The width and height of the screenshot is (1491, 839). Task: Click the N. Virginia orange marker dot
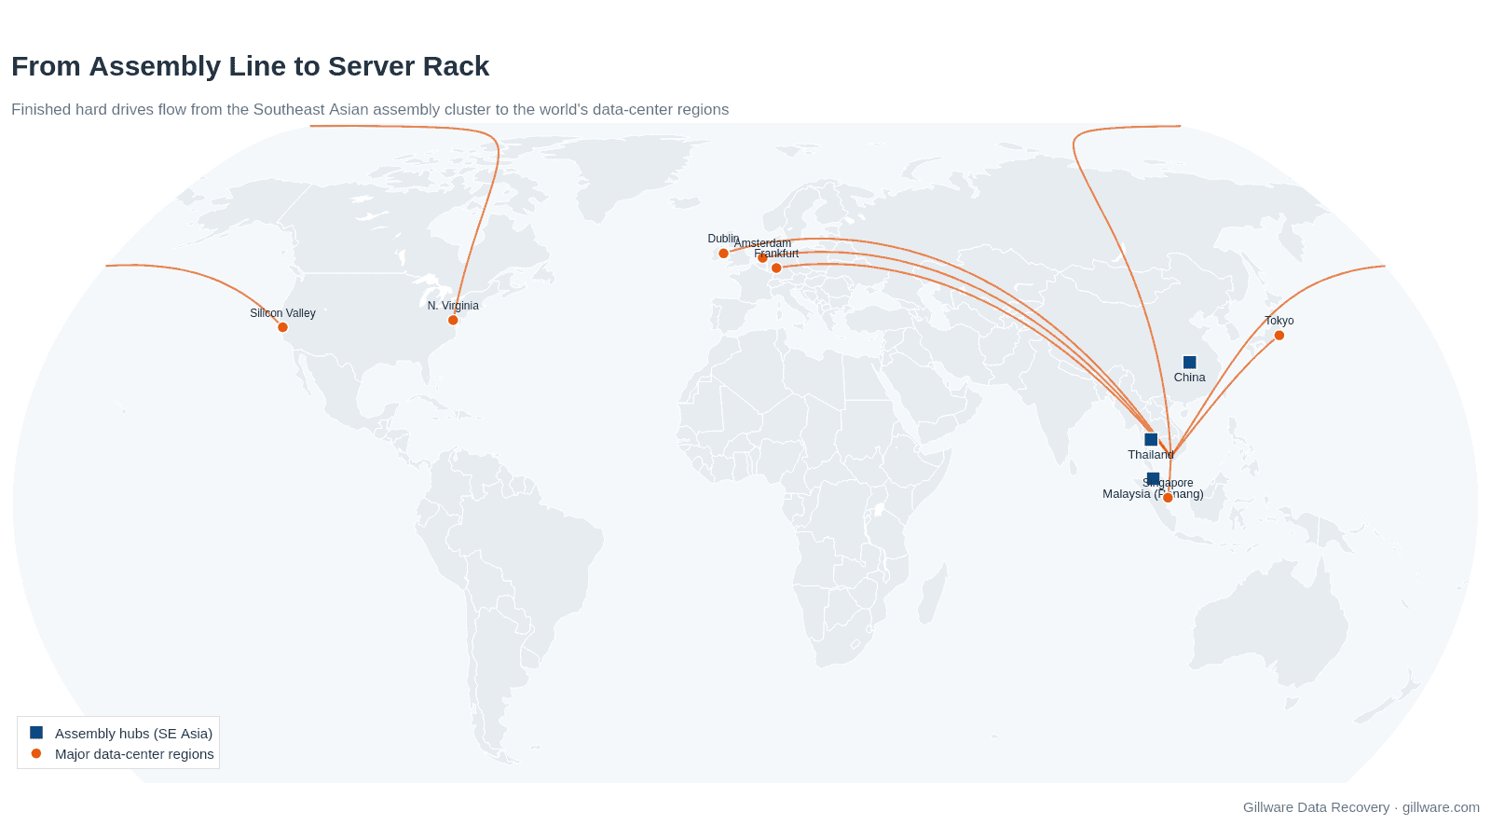click(x=453, y=320)
